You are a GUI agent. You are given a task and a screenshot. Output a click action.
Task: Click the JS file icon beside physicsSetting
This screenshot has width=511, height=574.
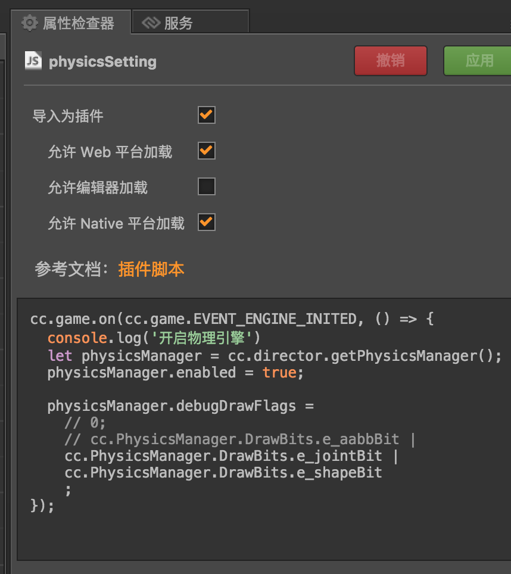[33, 61]
